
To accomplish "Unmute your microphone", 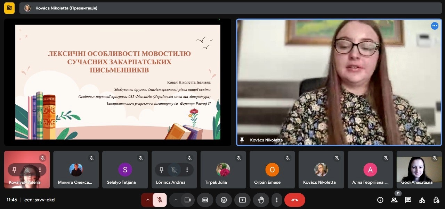I will tap(160, 200).
